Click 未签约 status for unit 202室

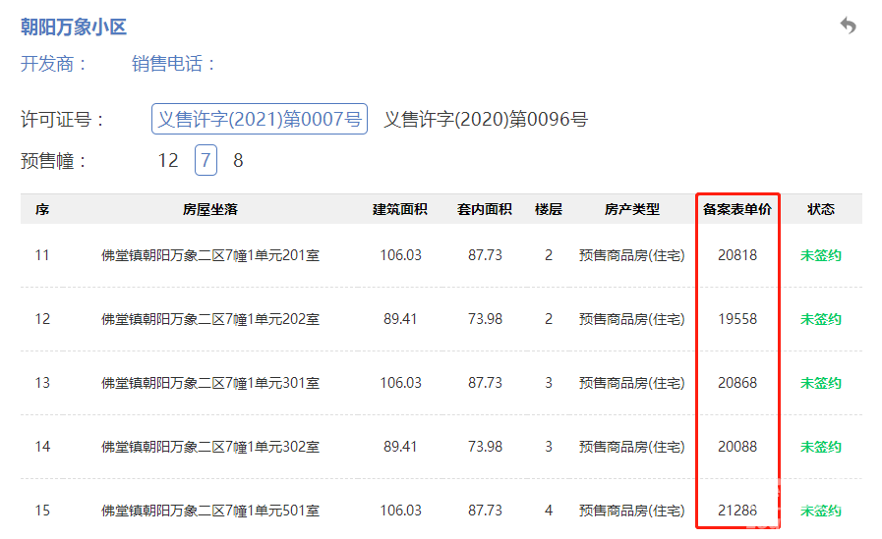[820, 319]
